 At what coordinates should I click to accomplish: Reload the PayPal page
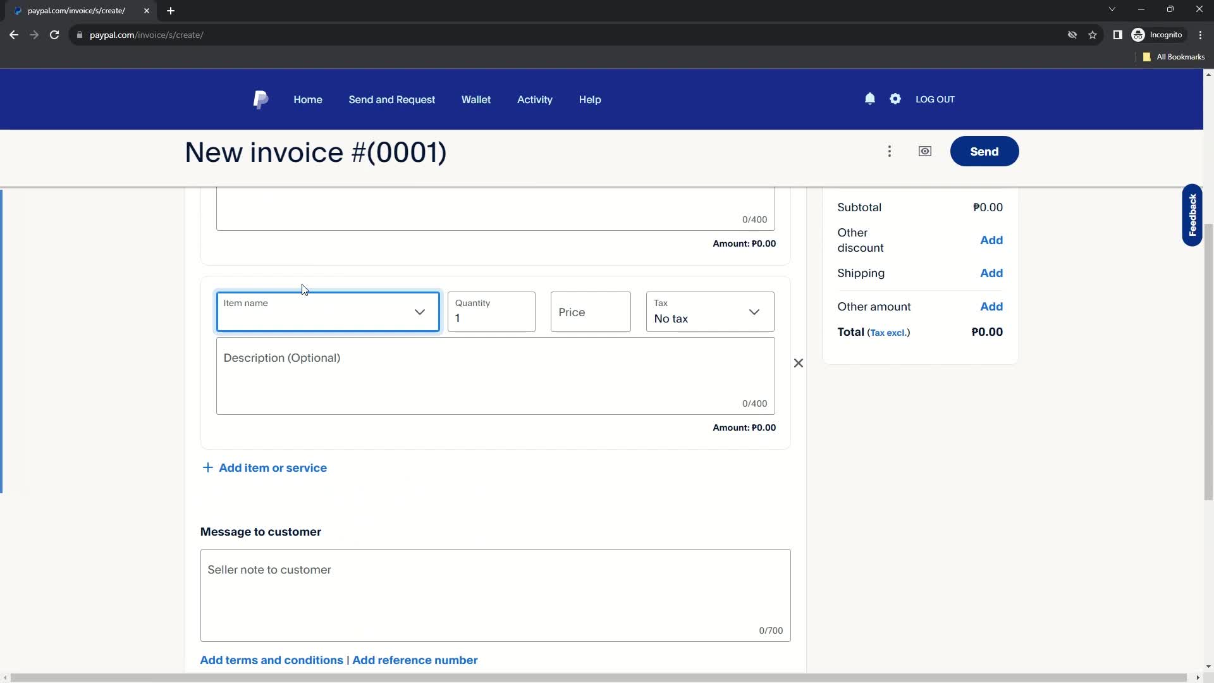(54, 35)
